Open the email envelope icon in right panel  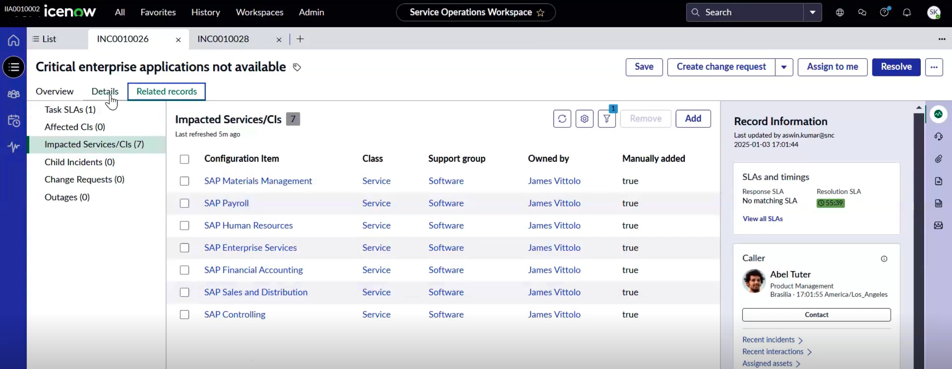click(938, 225)
